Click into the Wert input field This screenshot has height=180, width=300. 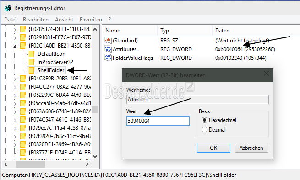coord(158,121)
